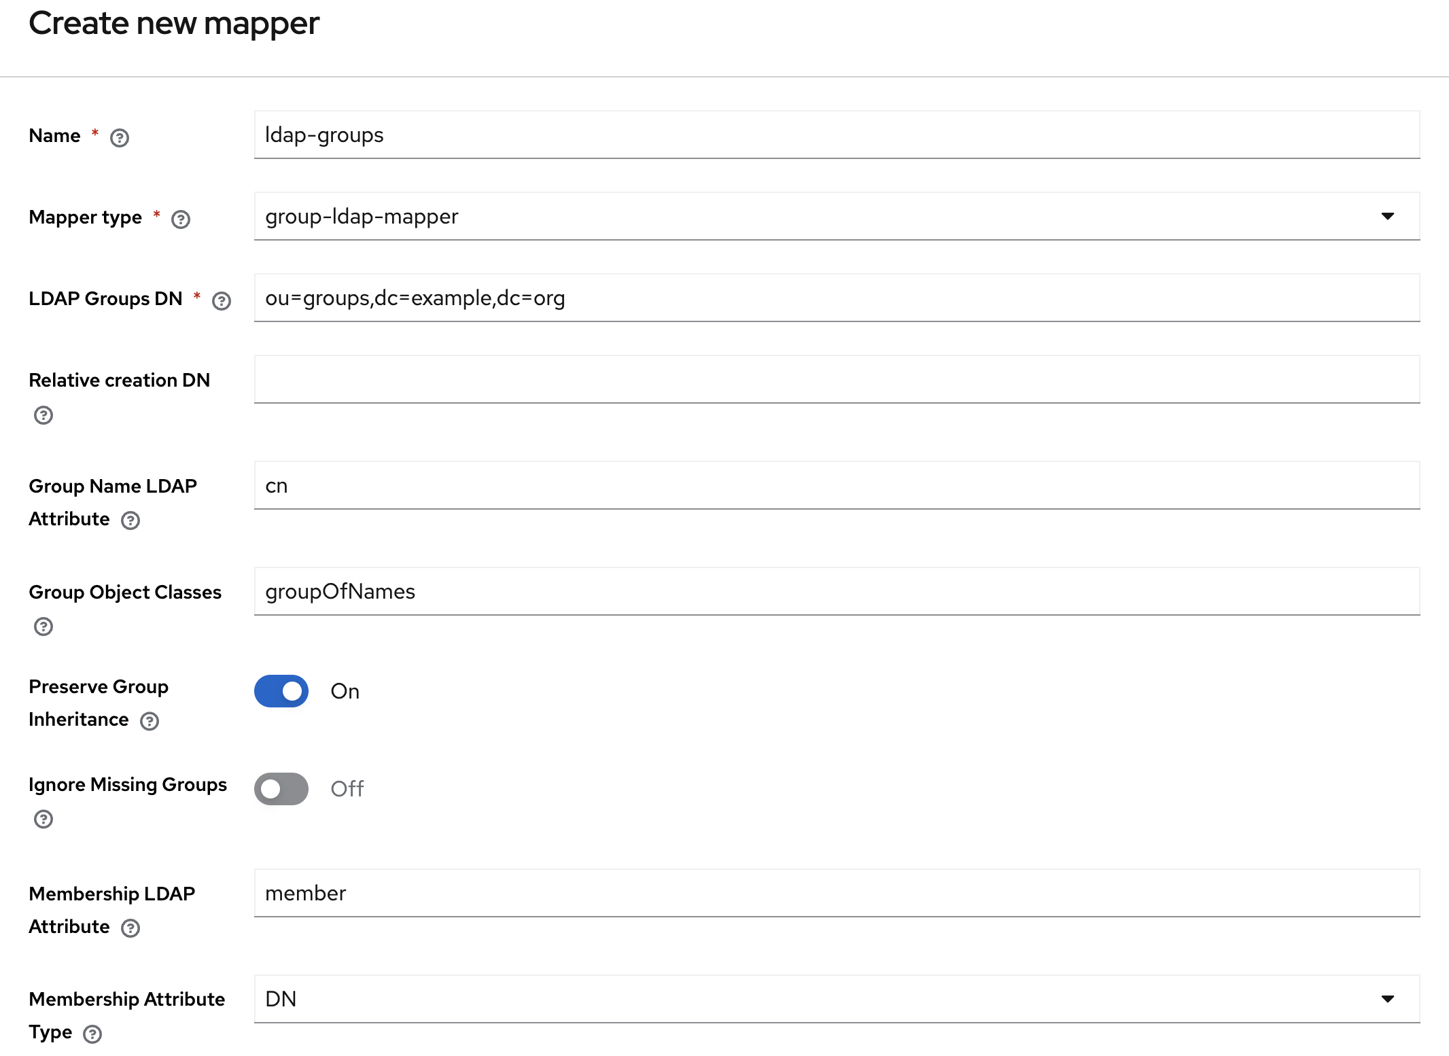Show Group Object Classes help tooltip
This screenshot has width=1449, height=1056.
[43, 627]
